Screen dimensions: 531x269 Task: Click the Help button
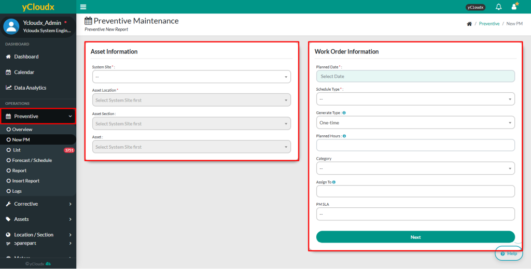(509, 253)
